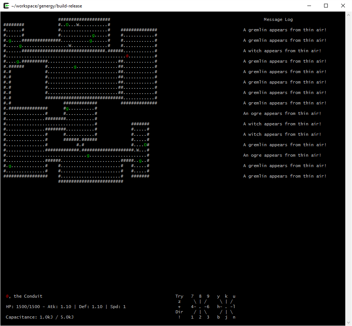Click the green O ogre in the small right room

[145, 145]
